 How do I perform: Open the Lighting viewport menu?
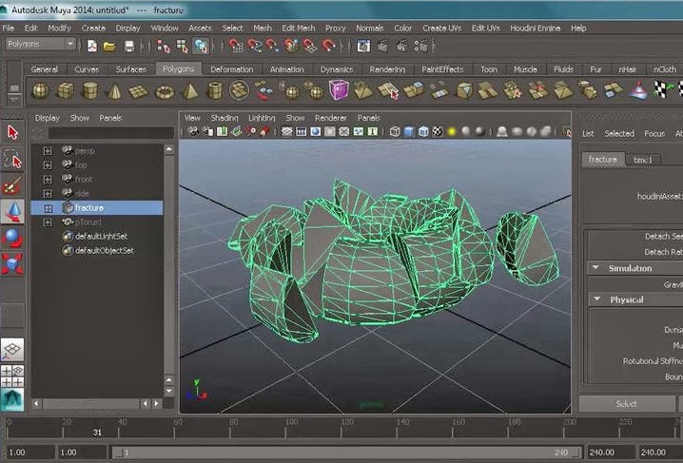pos(262,118)
